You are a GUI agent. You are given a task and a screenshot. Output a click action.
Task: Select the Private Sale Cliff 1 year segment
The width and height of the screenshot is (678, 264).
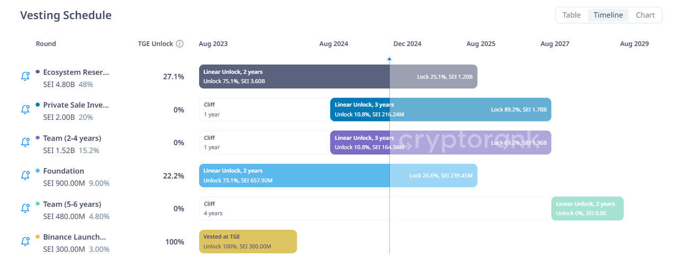pyautogui.click(x=265, y=110)
